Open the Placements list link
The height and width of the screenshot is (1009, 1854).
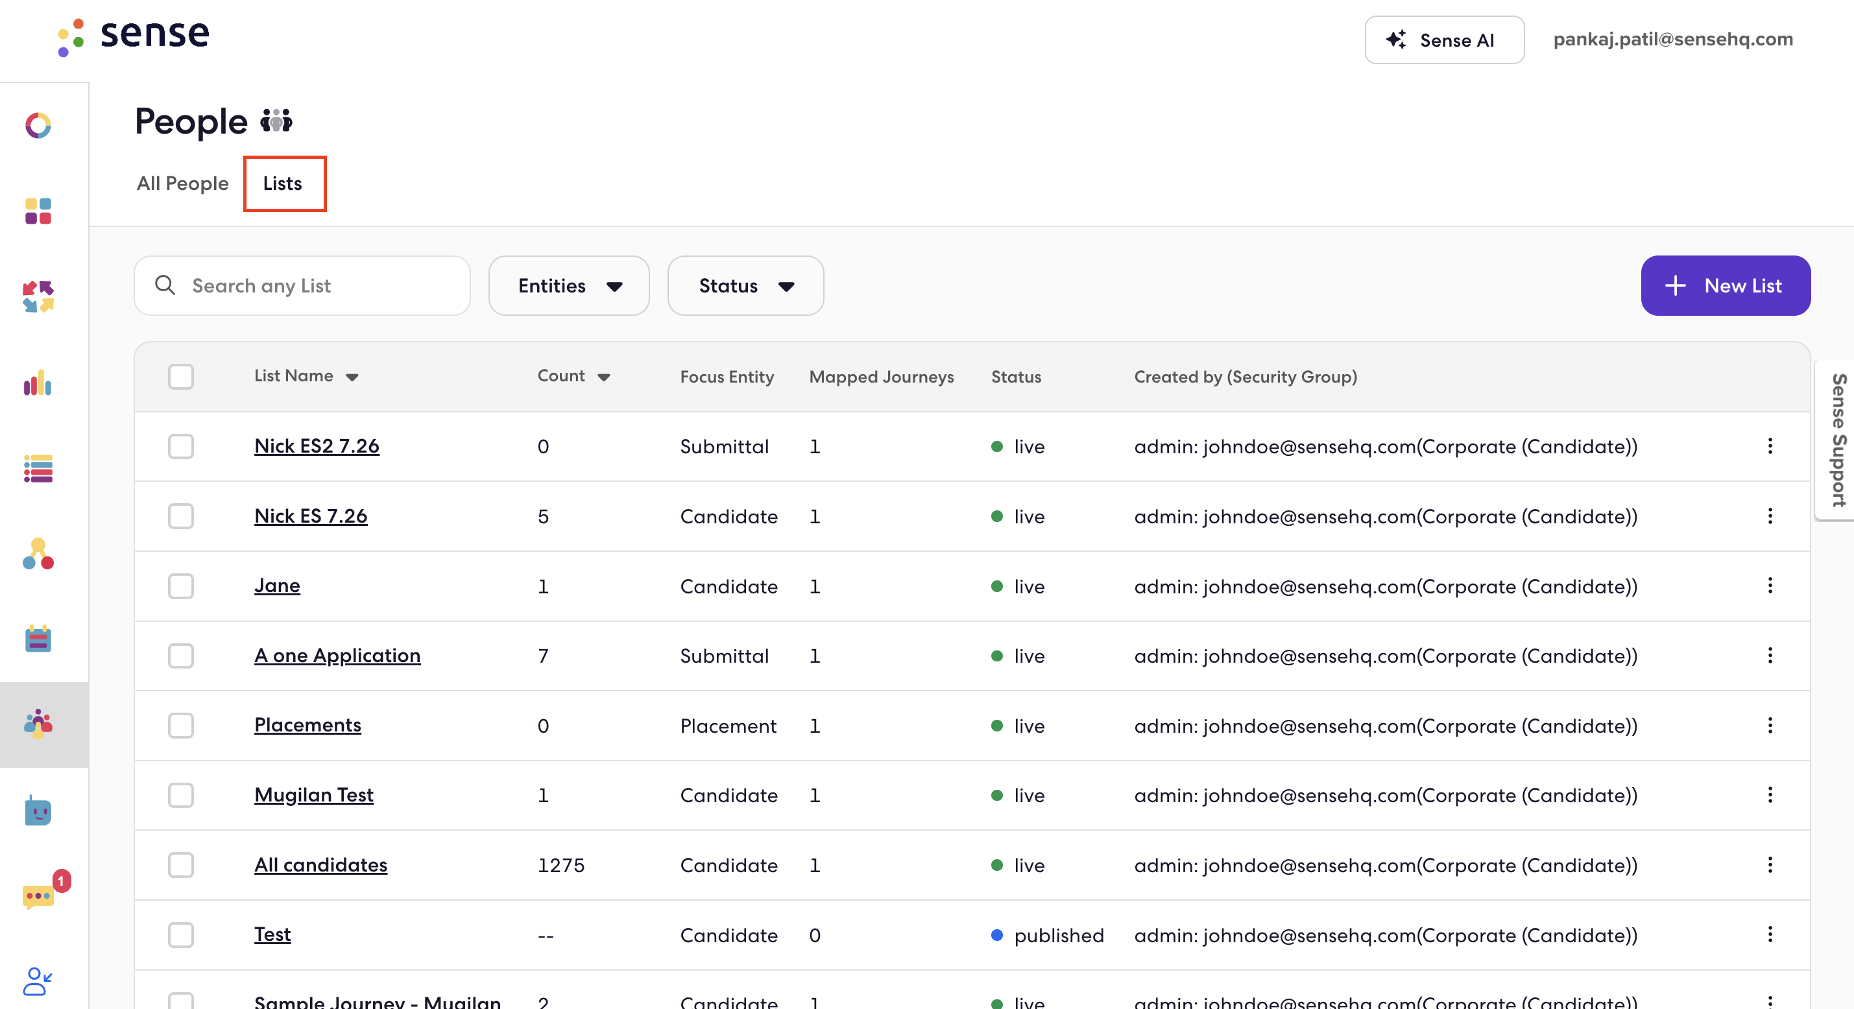tap(308, 725)
